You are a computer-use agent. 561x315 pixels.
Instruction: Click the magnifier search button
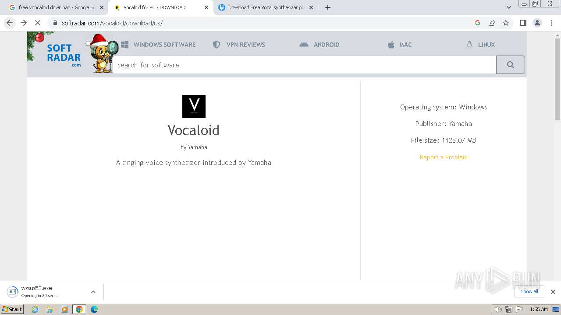coord(510,65)
